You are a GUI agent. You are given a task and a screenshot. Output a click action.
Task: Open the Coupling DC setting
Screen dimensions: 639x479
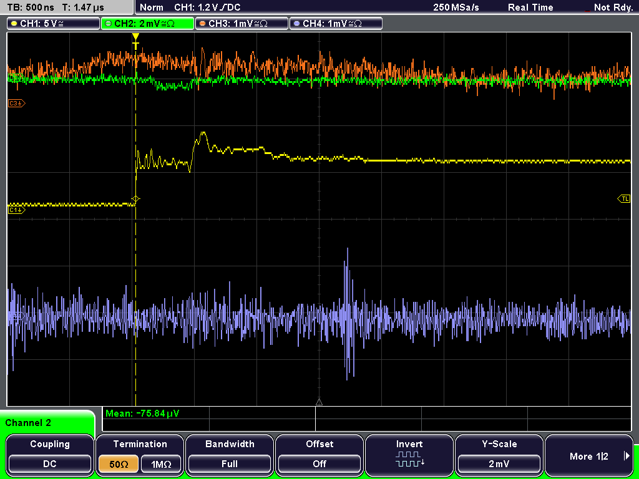(50, 455)
